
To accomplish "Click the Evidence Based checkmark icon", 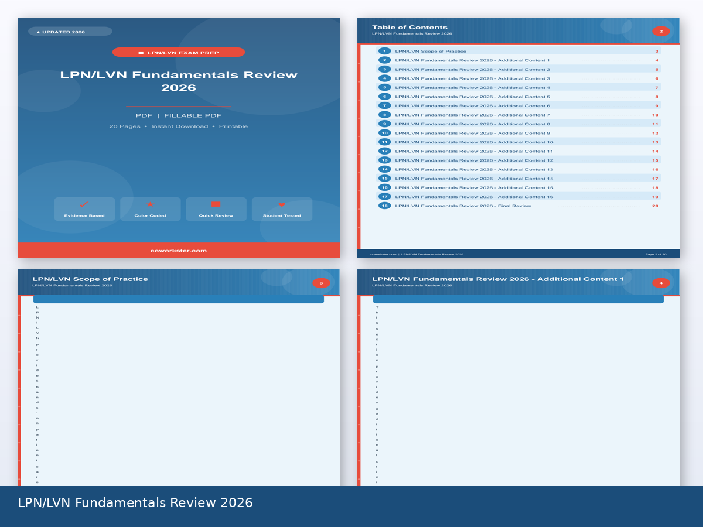I will [84, 204].
